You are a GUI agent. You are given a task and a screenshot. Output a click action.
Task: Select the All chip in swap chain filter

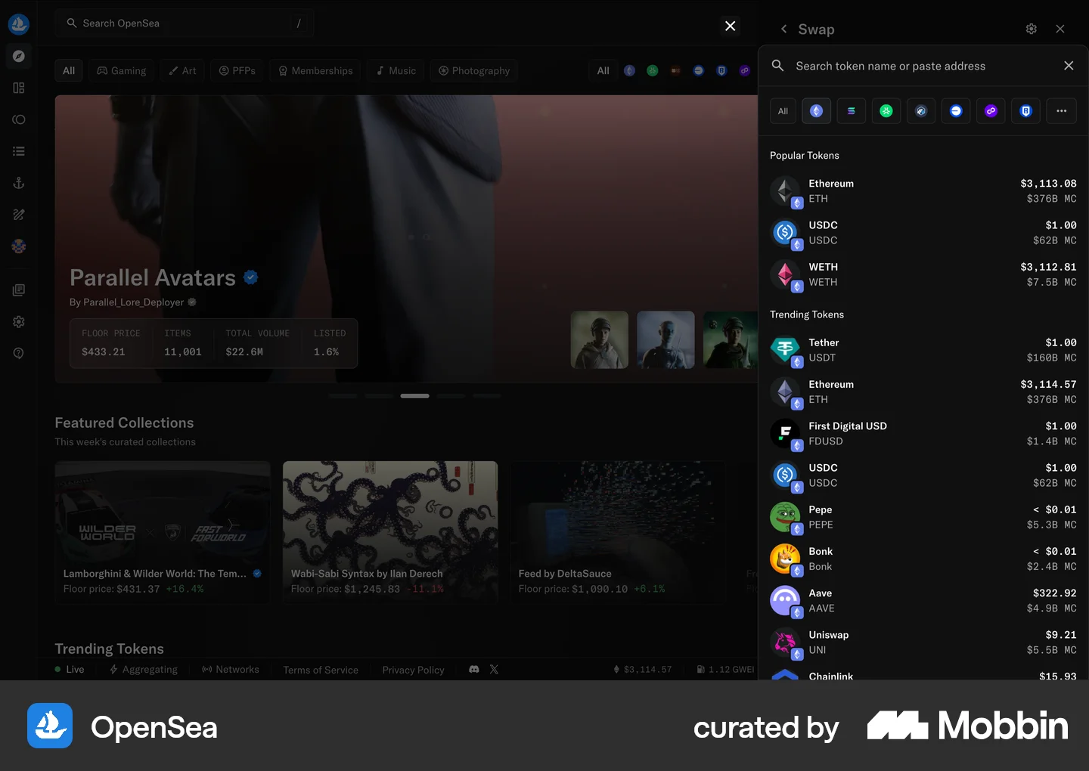pyautogui.click(x=783, y=111)
